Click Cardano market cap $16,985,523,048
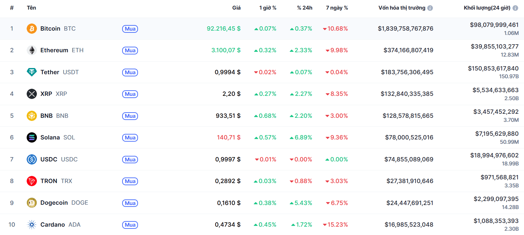 (409, 224)
